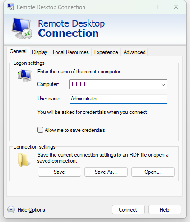Focus the User name field
Image resolution: width=190 pixels, height=222 pixels.
118,99
